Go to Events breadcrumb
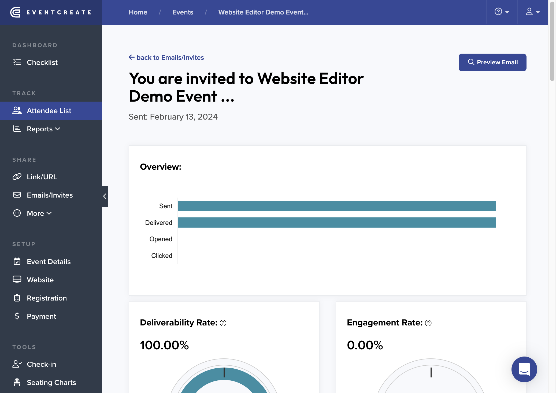Screen dimensions: 556x393 coord(183,12)
